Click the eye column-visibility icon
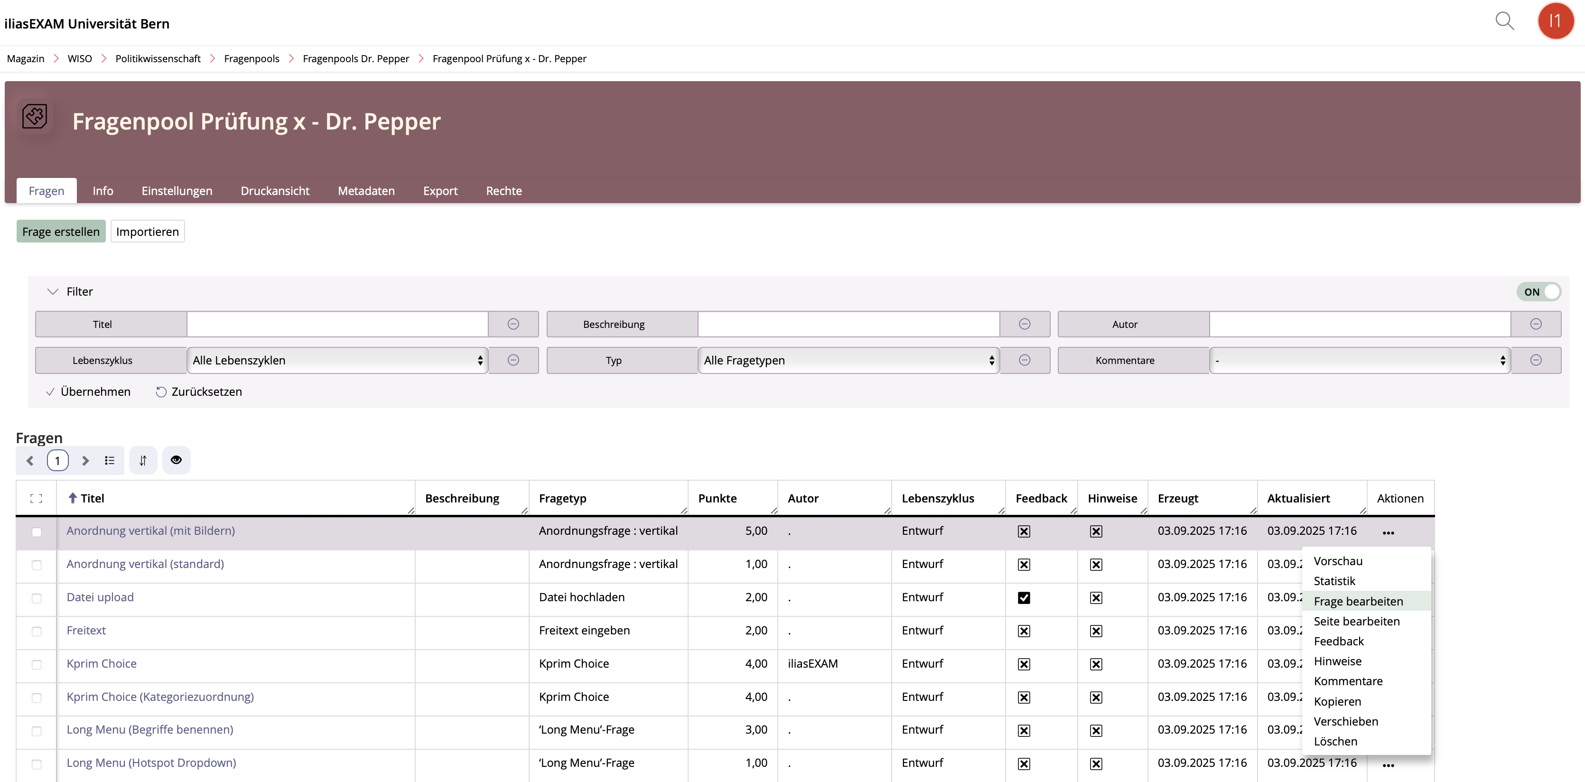1585x782 pixels. [x=176, y=460]
